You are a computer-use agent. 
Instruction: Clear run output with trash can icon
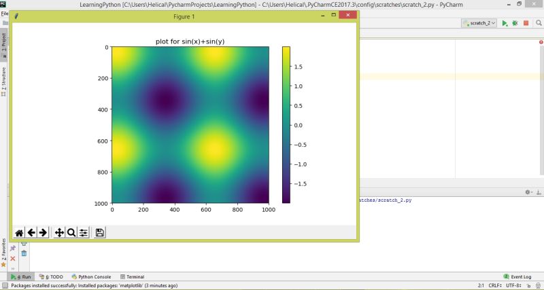click(24, 253)
